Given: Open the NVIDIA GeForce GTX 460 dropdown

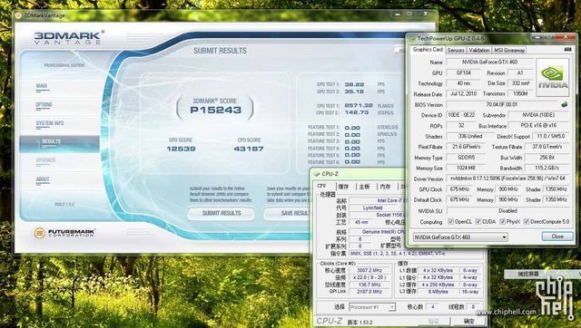Looking at the screenshot, I should click(460, 236).
